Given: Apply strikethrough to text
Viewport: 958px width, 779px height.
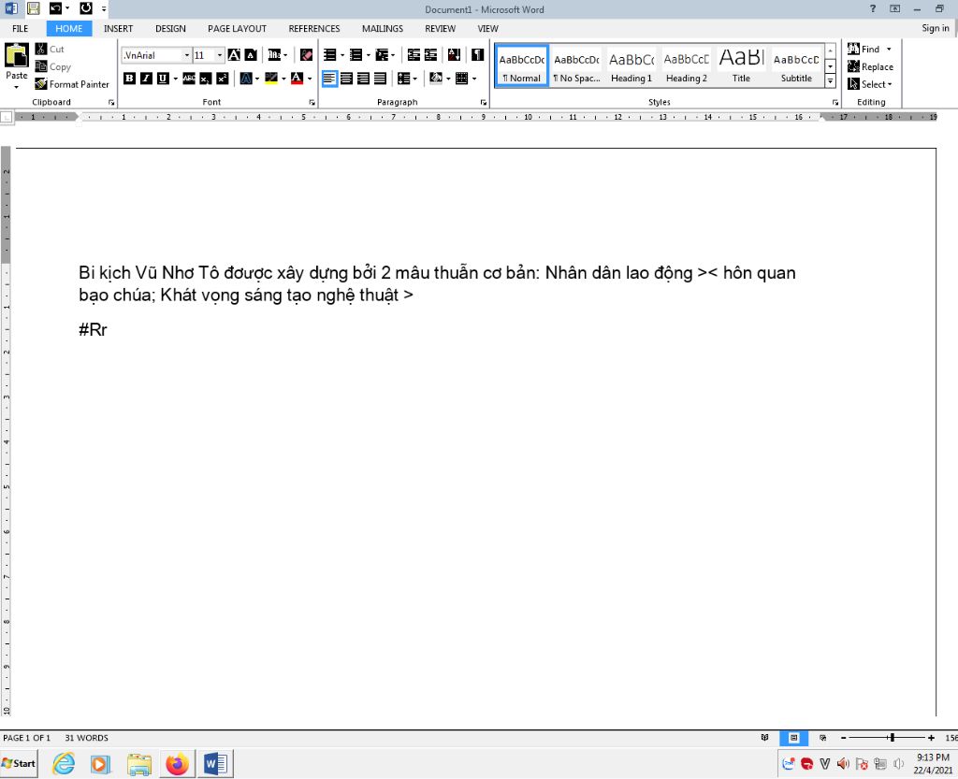Looking at the screenshot, I should point(189,79).
